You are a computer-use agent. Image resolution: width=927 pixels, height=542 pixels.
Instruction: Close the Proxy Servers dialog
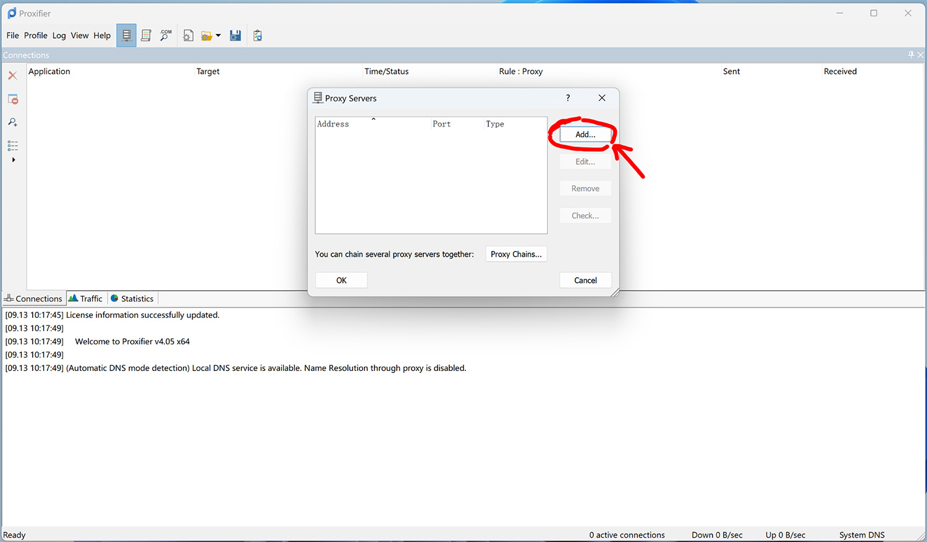602,98
